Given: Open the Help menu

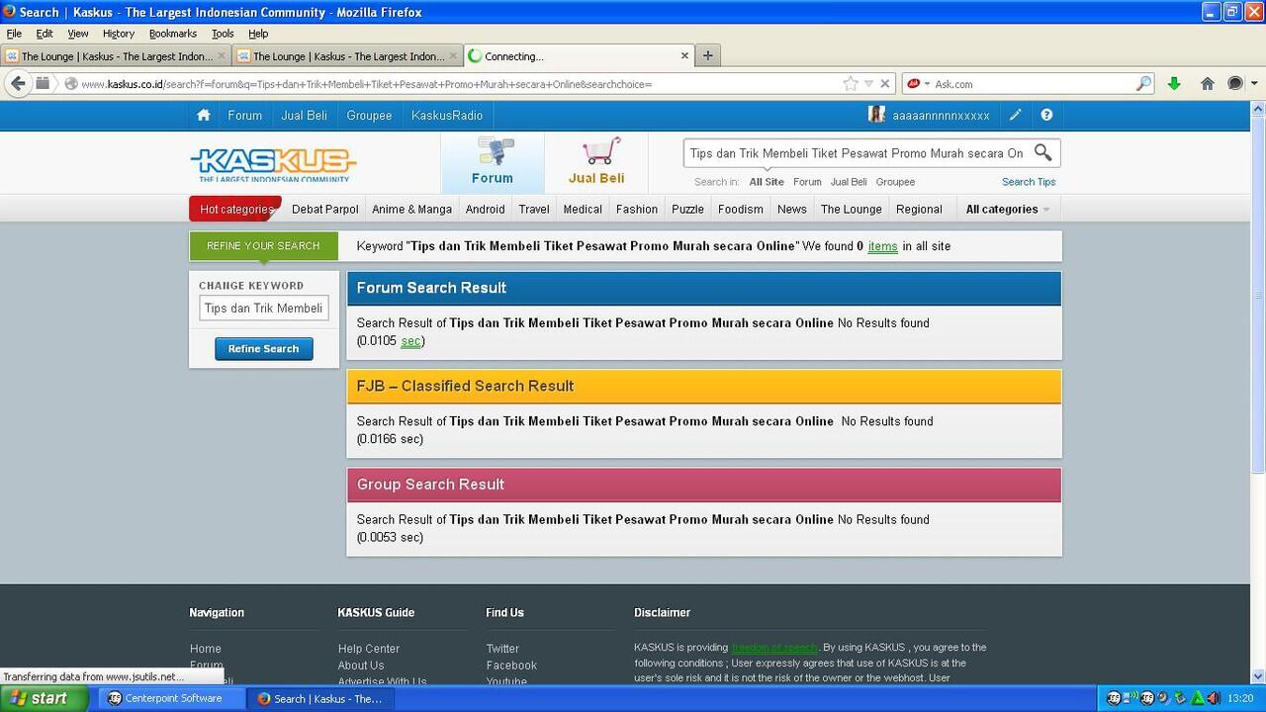Looking at the screenshot, I should 258,34.
